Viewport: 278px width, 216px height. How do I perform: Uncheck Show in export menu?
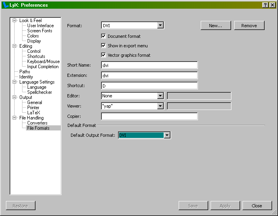pos(103,46)
